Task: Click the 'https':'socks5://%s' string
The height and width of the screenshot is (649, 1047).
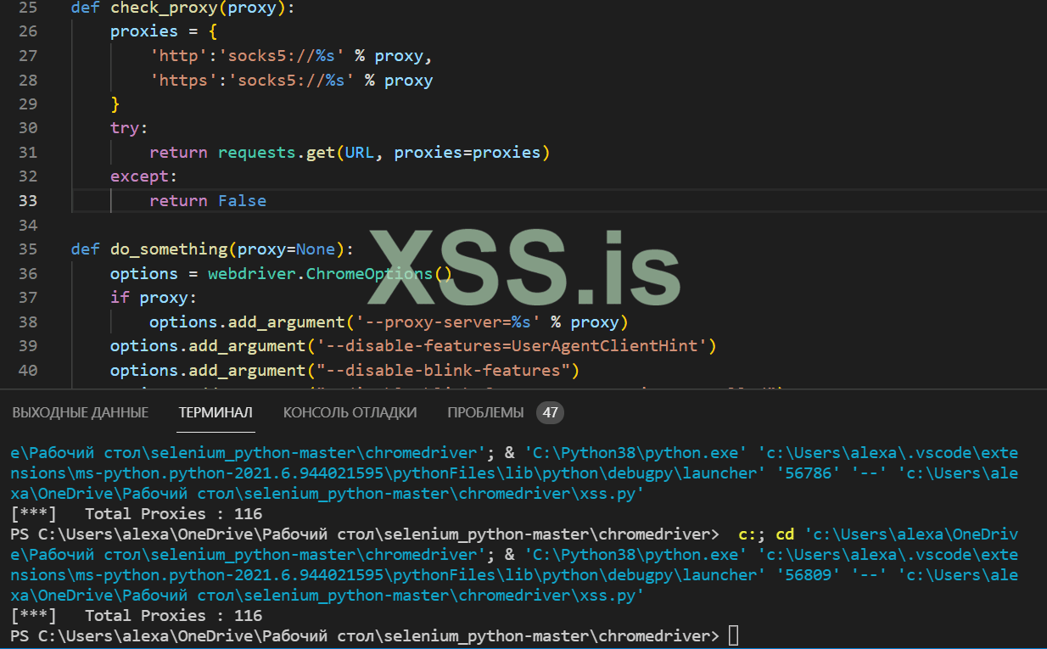Action: tap(252, 81)
